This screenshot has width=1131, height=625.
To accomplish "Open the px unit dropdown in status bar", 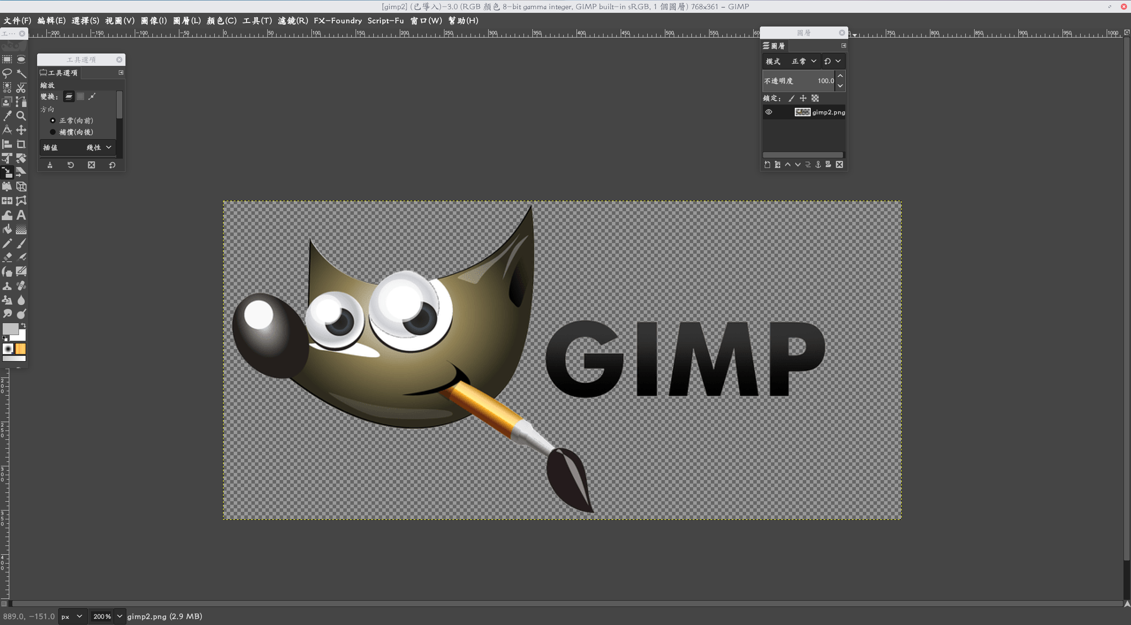I will pyautogui.click(x=72, y=616).
